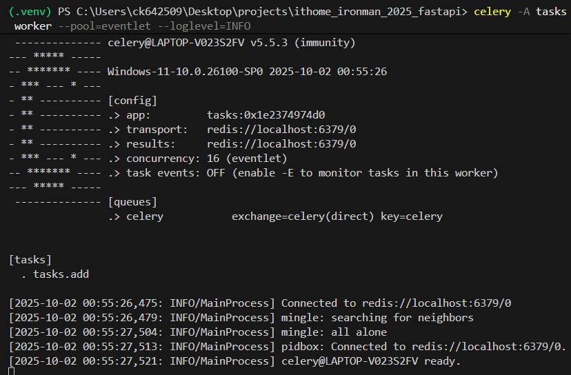Click the transport redis://localhost:6379/0 URL
The width and height of the screenshot is (571, 375).
coord(281,130)
